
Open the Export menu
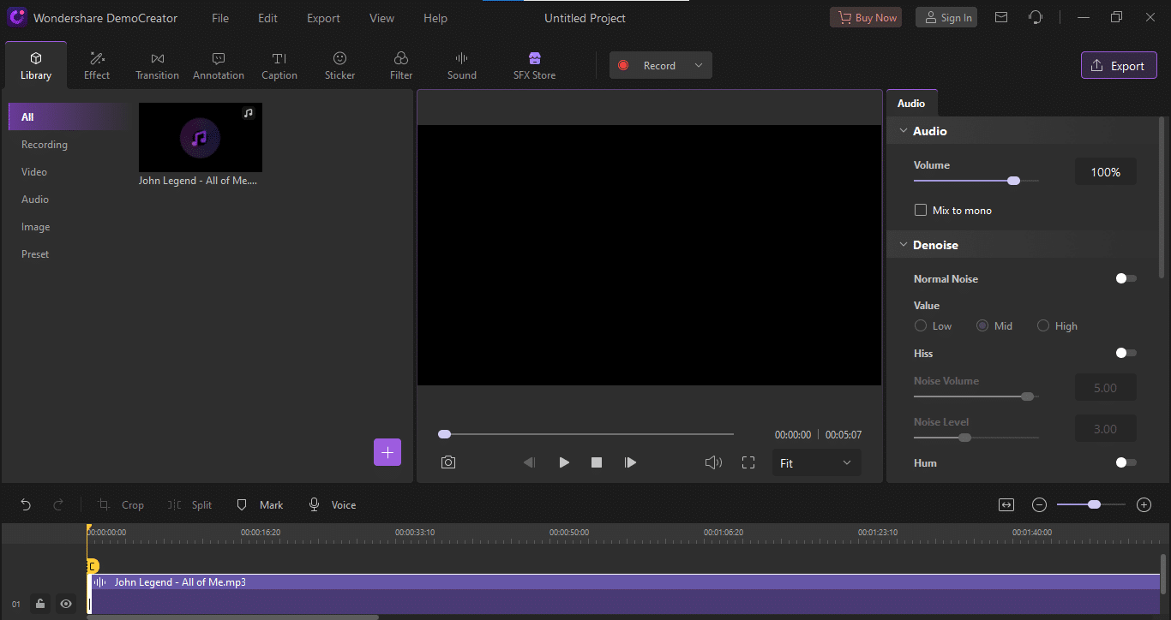(323, 18)
